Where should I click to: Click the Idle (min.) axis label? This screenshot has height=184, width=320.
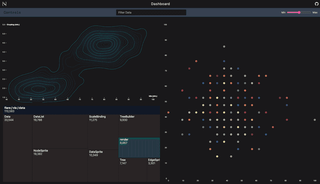tap(153, 96)
